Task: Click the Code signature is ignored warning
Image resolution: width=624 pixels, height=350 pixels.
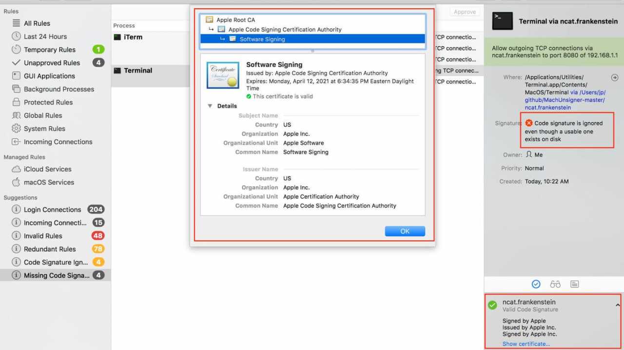Action: coord(564,131)
